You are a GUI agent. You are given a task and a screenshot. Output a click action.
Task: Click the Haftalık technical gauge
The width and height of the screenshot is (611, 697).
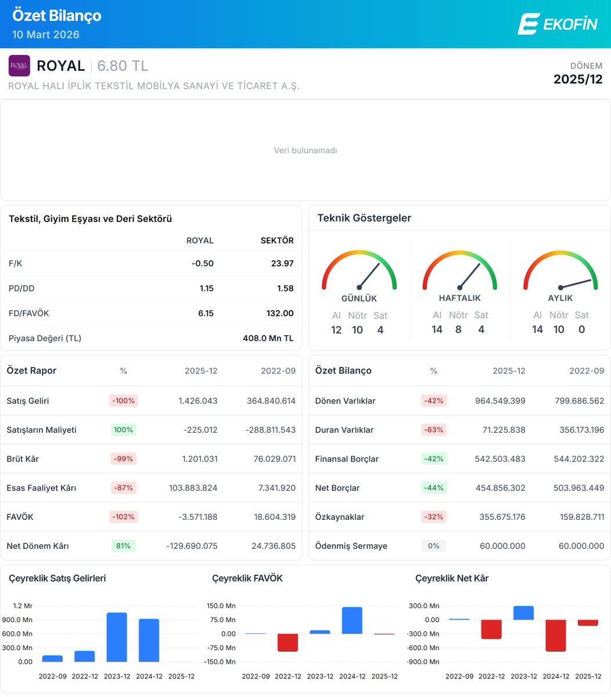click(x=459, y=270)
